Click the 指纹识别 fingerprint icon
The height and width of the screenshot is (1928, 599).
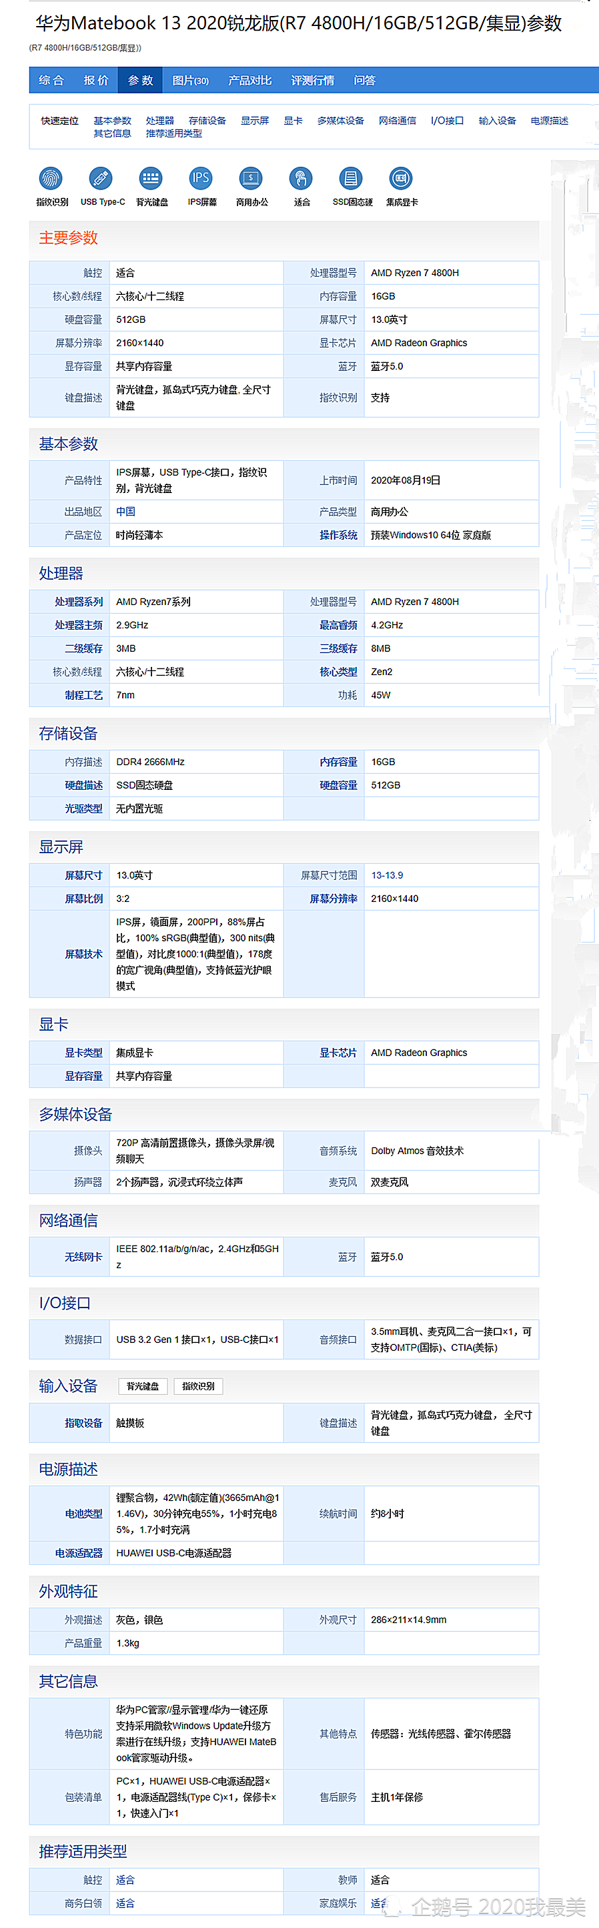coord(51,179)
